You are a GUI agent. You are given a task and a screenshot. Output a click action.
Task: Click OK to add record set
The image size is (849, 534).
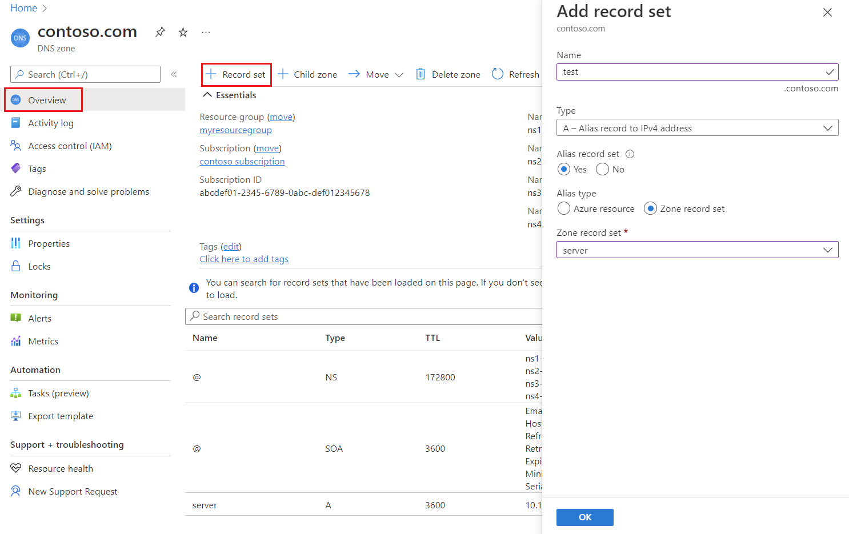coord(584,517)
